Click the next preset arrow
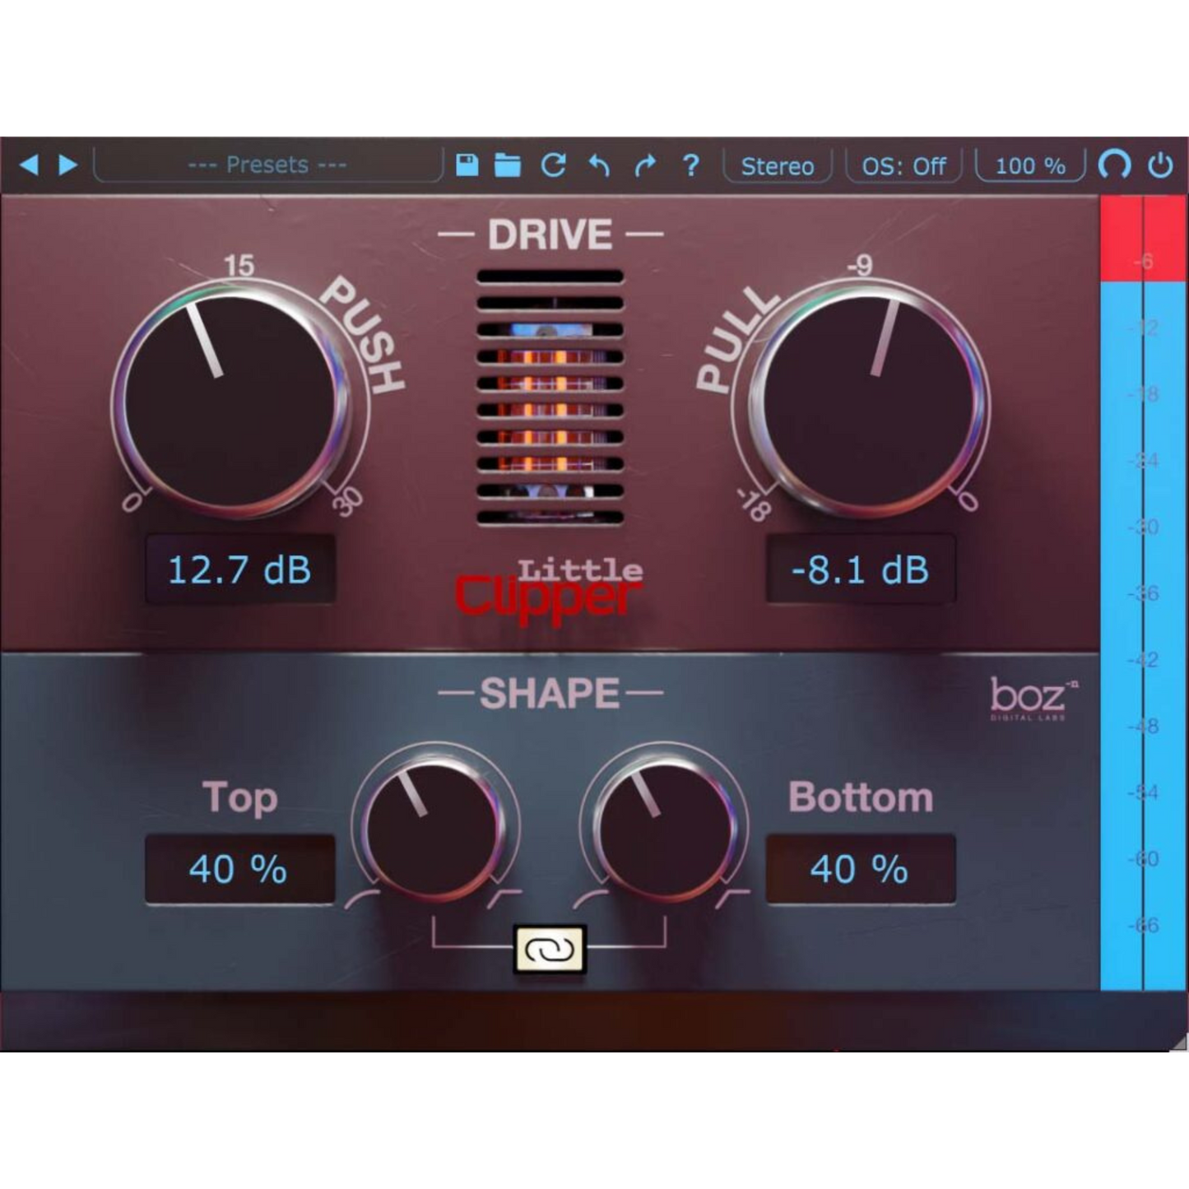The image size is (1189, 1189). coord(68,165)
